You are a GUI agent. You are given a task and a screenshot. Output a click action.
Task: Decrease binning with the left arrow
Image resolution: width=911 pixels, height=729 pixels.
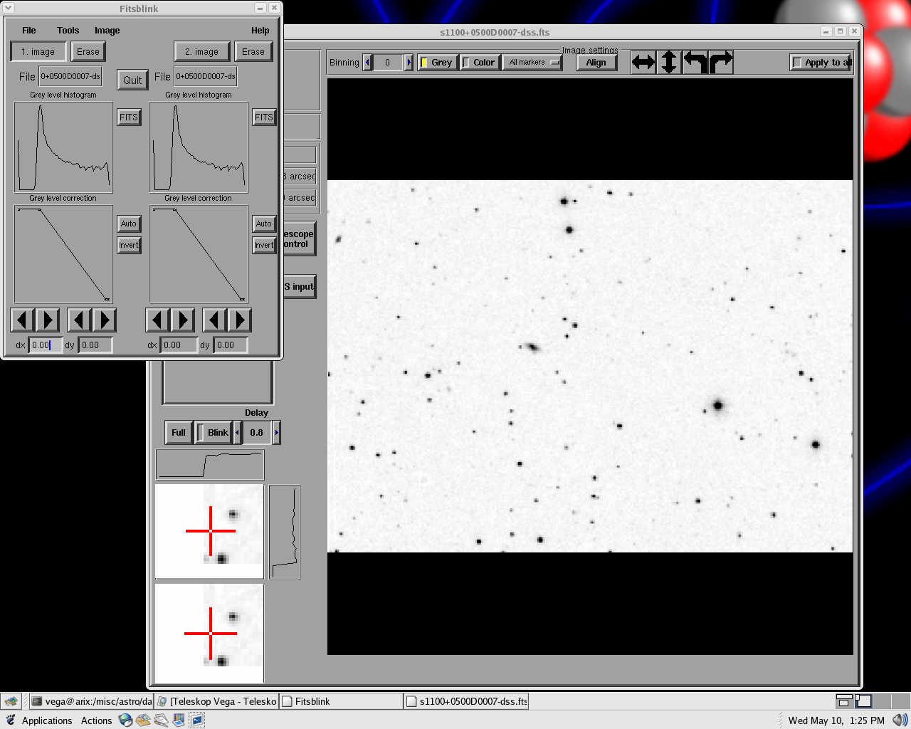coord(367,63)
